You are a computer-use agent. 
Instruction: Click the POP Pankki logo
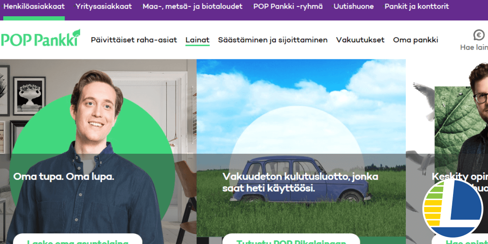pos(40,39)
